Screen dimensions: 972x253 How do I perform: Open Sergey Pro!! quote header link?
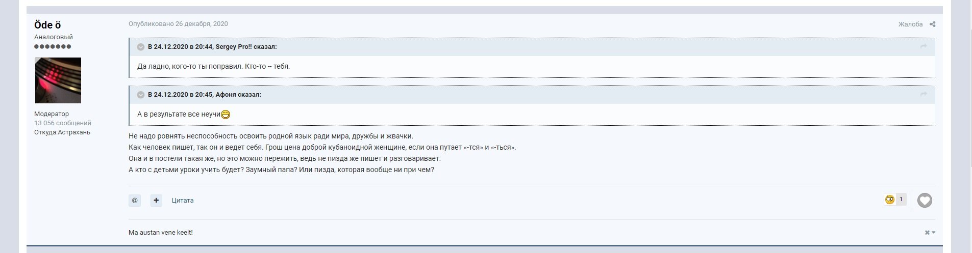tap(212, 47)
